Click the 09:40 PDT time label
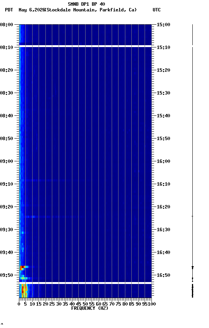 click(x=6, y=252)
